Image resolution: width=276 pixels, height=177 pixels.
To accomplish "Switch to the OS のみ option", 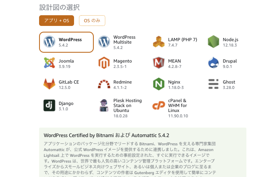I will [92, 21].
